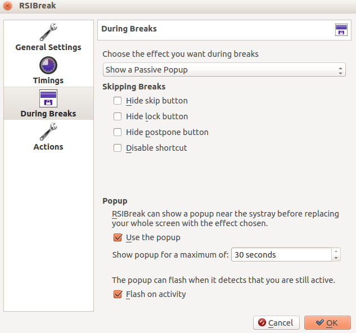The height and width of the screenshot is (333, 356).
Task: Go to the Actions page label
Action: 48,147
